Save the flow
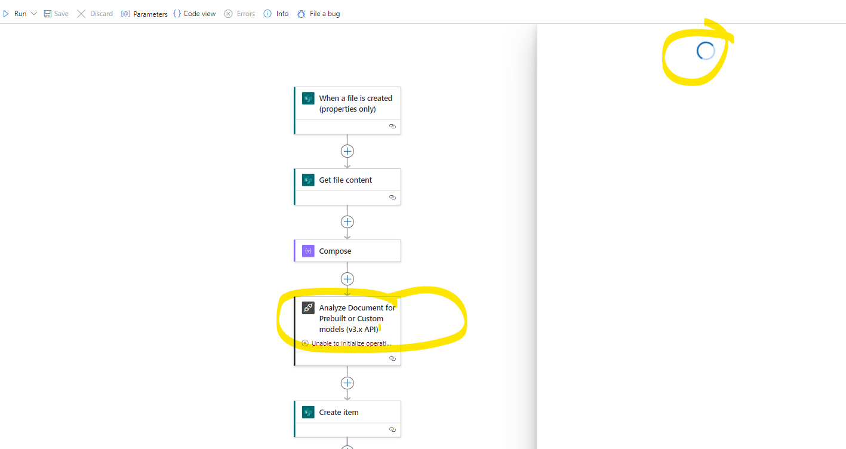This screenshot has height=449, width=846. click(x=56, y=13)
